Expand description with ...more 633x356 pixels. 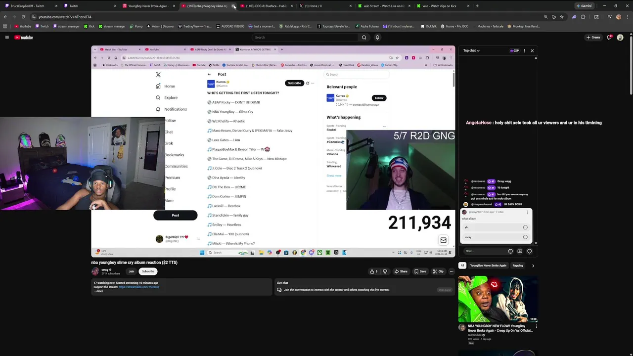point(98,291)
